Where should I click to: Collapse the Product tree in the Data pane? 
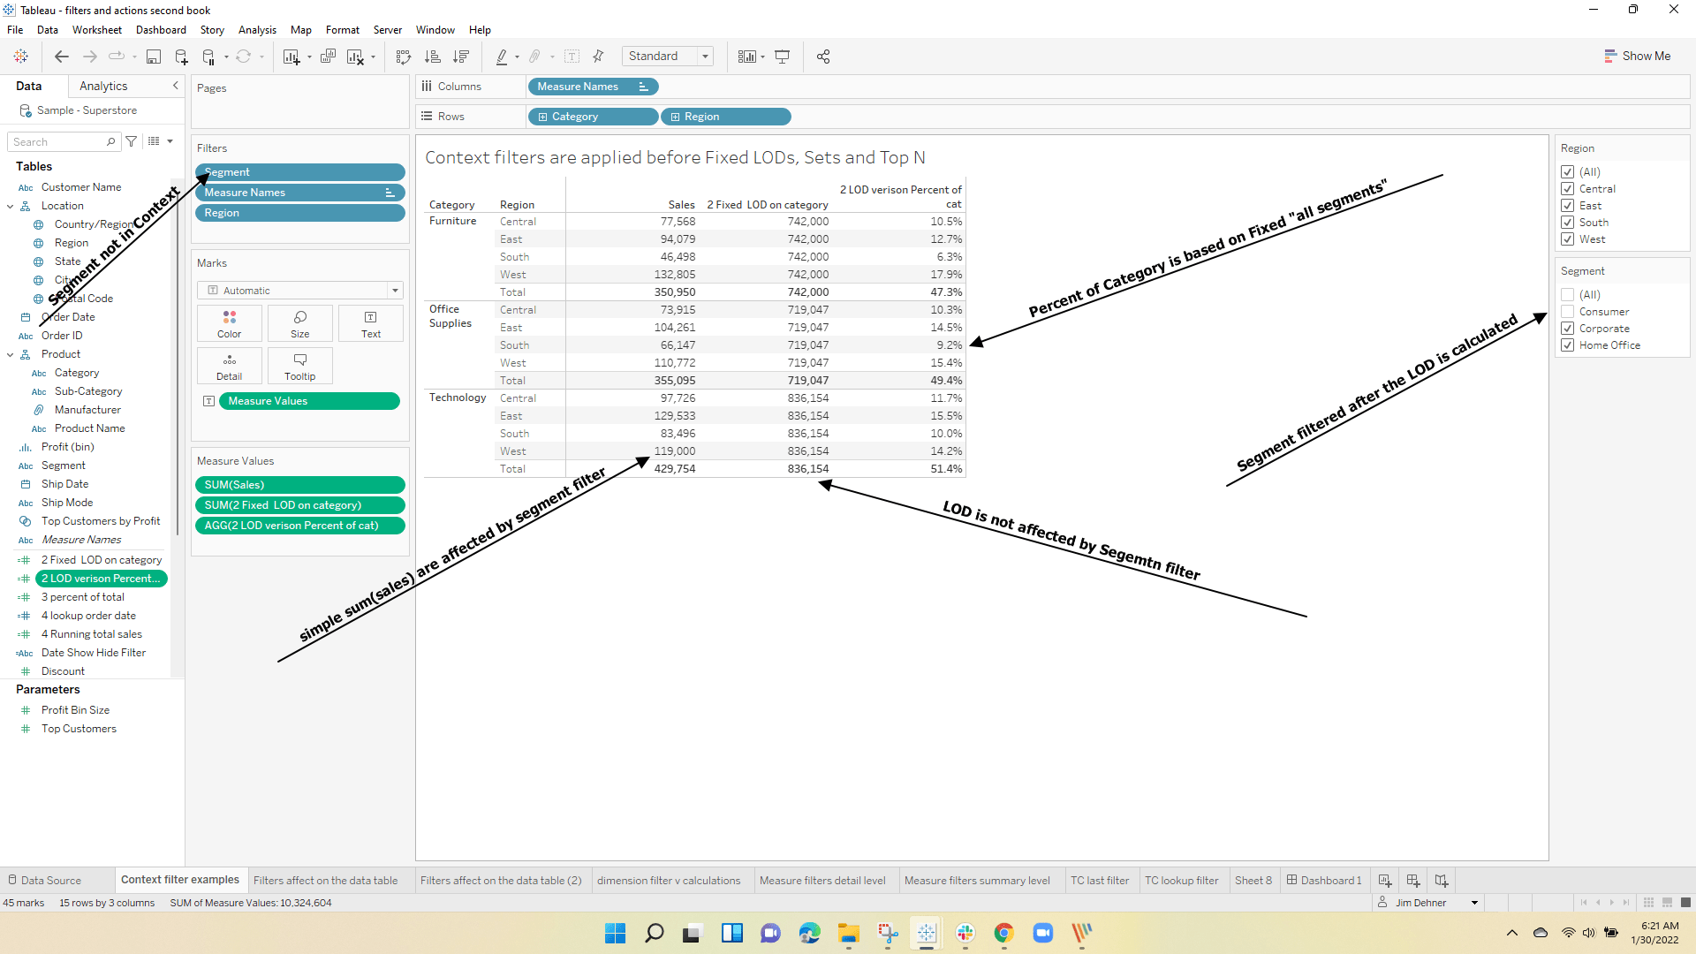tap(11, 353)
